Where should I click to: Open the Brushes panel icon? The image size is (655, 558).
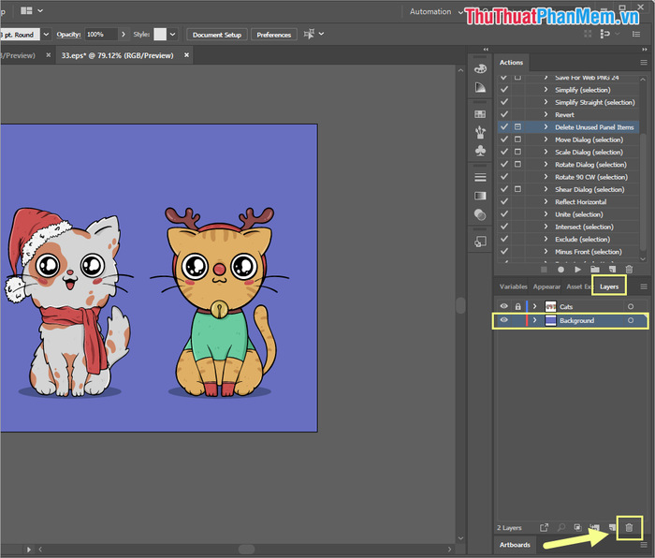pos(480,132)
